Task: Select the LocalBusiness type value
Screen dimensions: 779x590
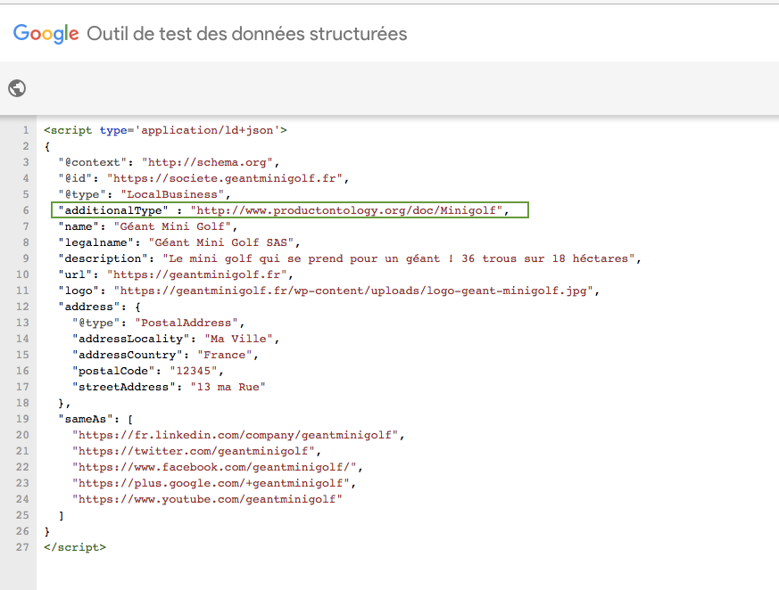Action: [174, 193]
